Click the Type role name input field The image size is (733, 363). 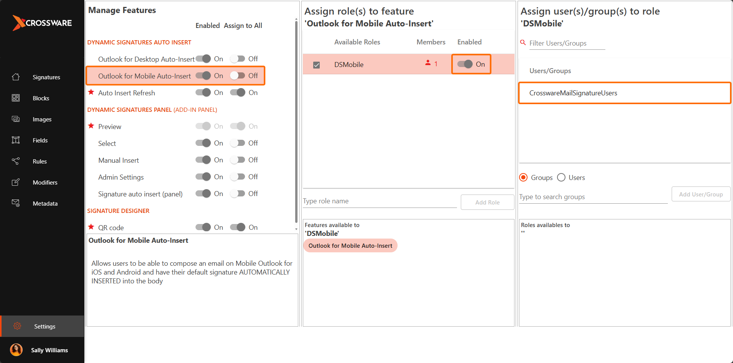click(x=379, y=201)
